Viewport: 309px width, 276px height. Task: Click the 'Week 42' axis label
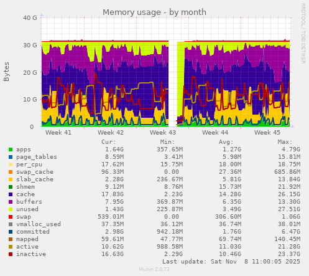111,133
